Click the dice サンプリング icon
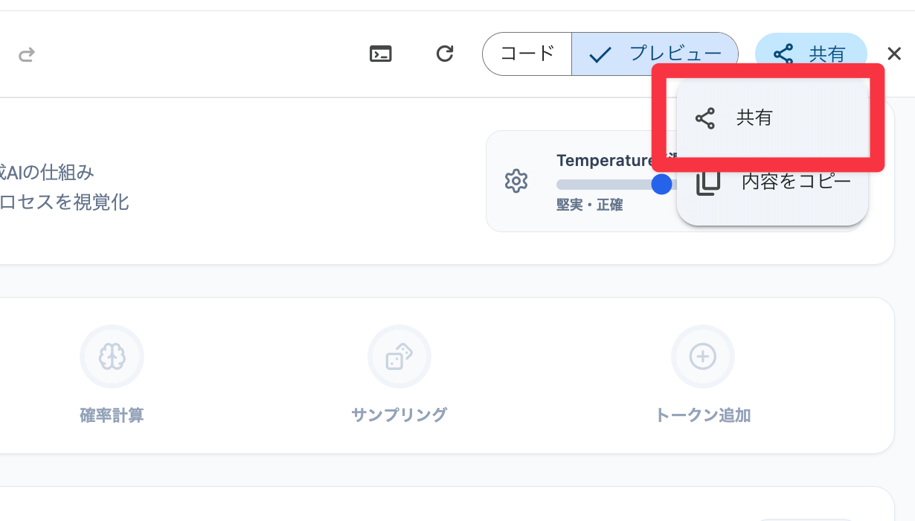The width and height of the screenshot is (915, 521). coord(399,357)
